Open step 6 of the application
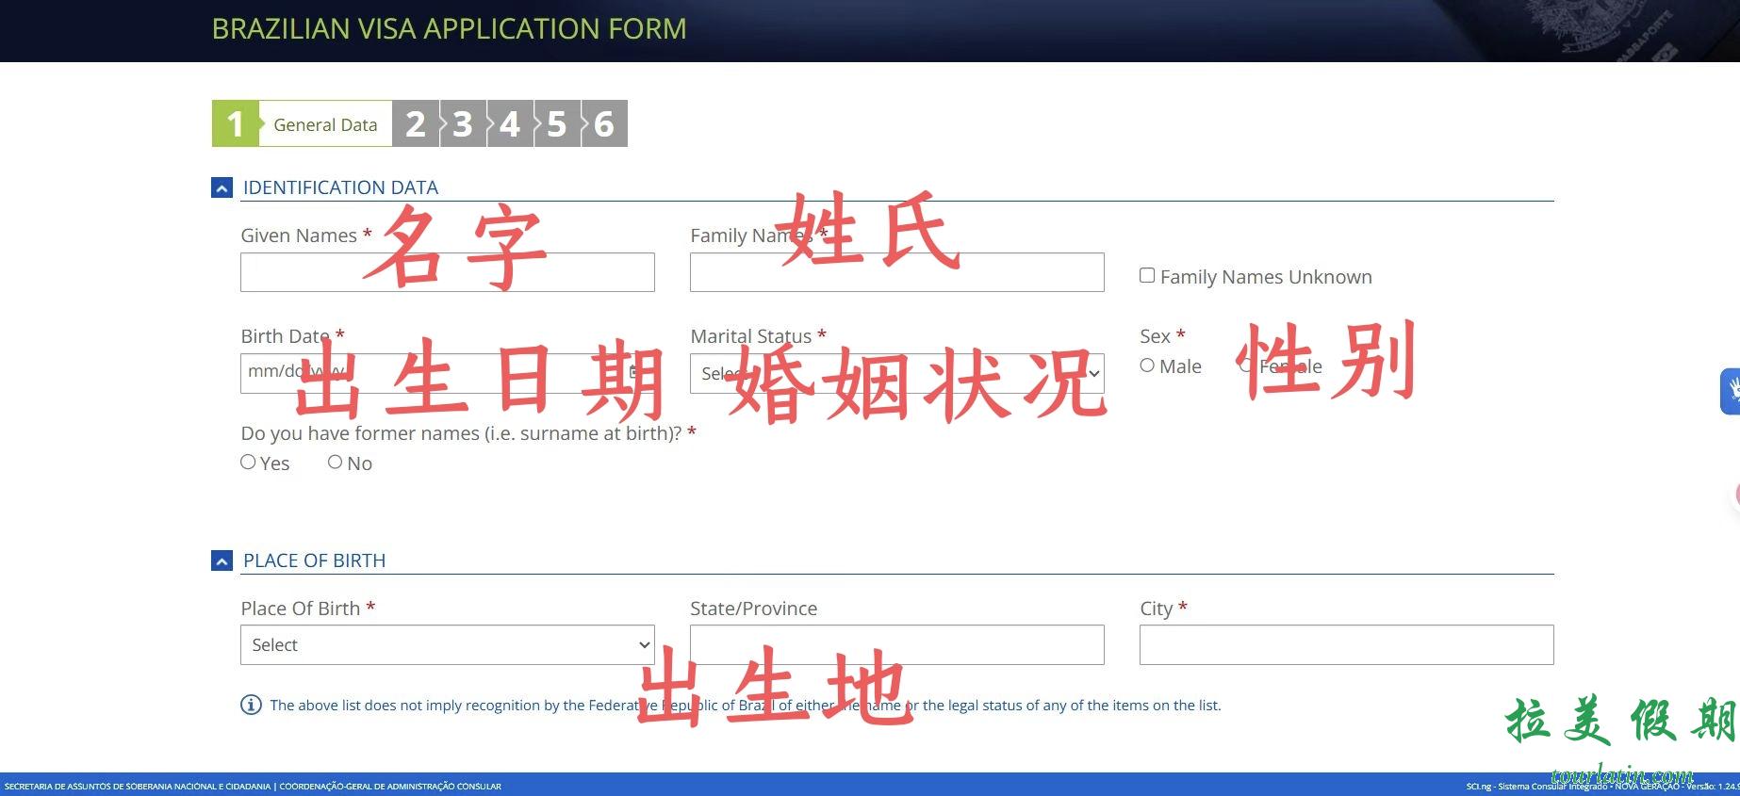 pyautogui.click(x=604, y=124)
